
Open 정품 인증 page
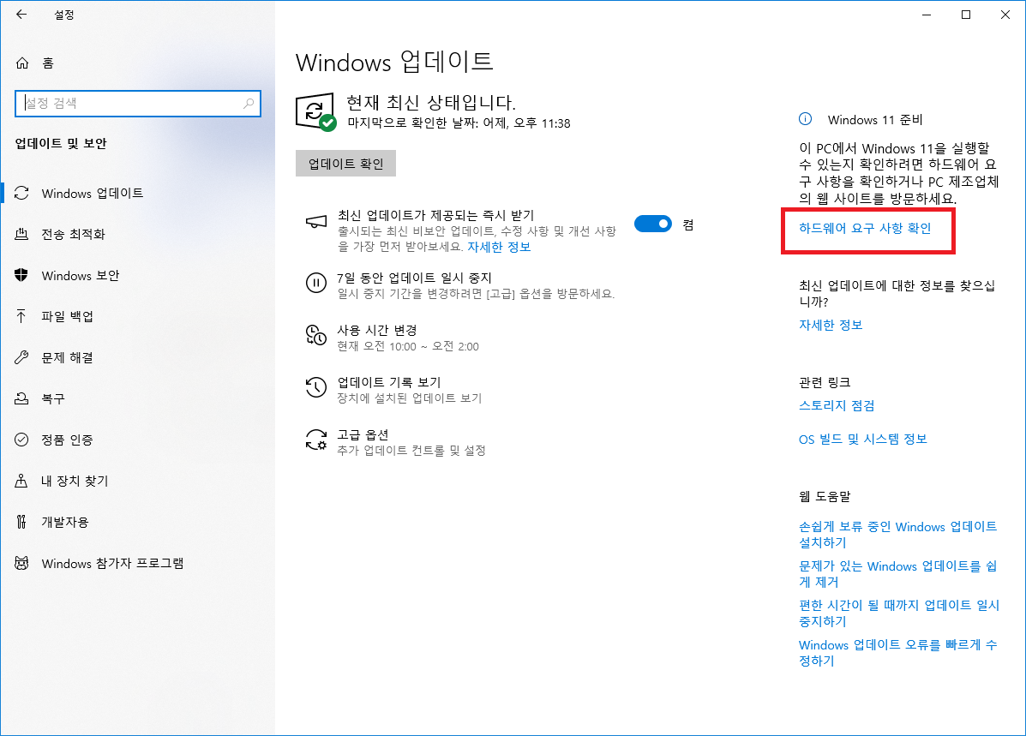click(67, 440)
